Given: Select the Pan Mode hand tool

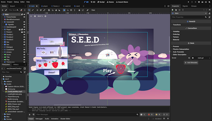Looking at the screenshot, I should pyautogui.click(x=56, y=10).
